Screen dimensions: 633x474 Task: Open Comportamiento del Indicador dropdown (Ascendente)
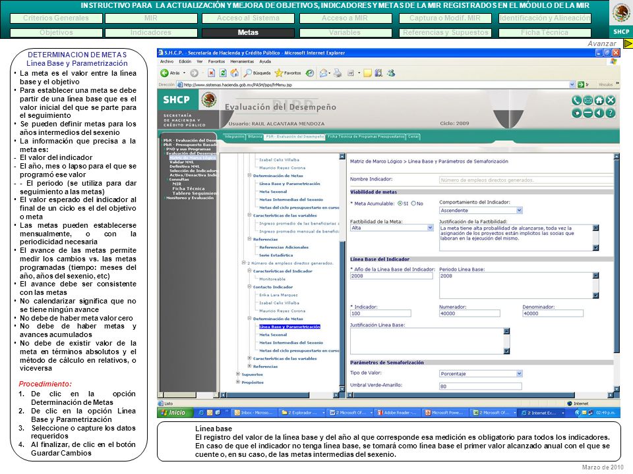(x=481, y=211)
